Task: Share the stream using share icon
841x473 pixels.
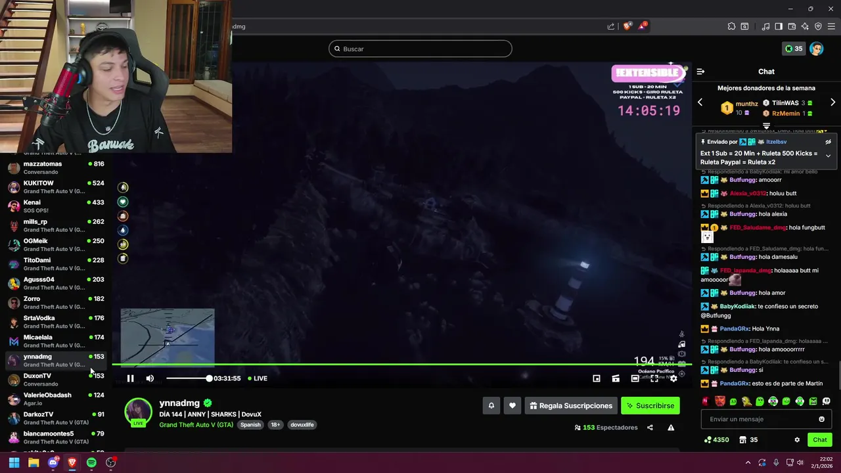Action: tap(650, 428)
